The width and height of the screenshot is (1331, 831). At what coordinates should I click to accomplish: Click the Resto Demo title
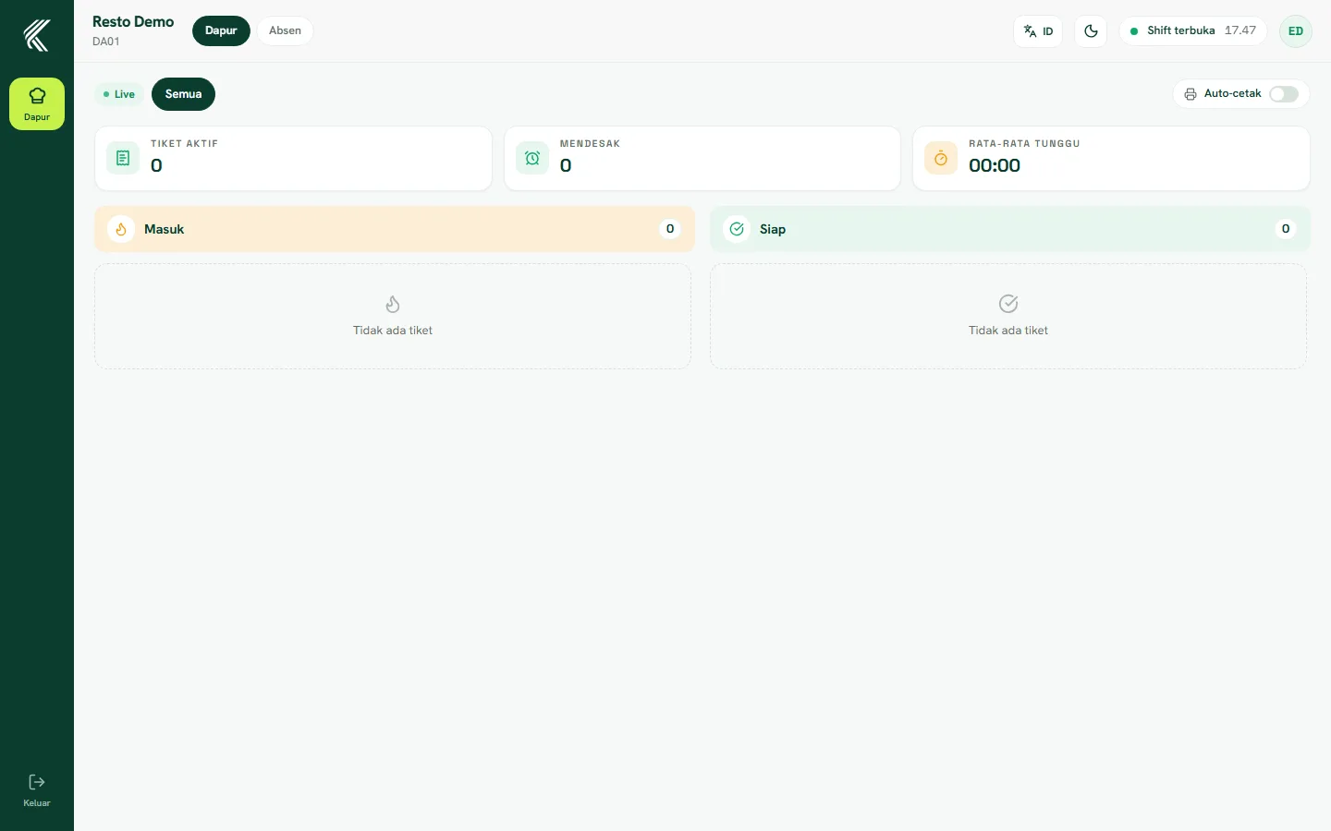click(x=133, y=21)
